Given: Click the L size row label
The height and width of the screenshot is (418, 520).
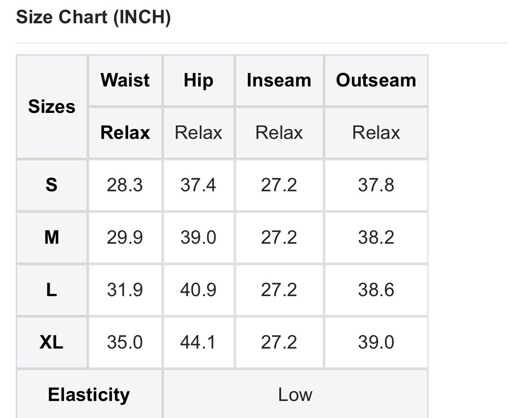Looking at the screenshot, I should click(52, 290).
